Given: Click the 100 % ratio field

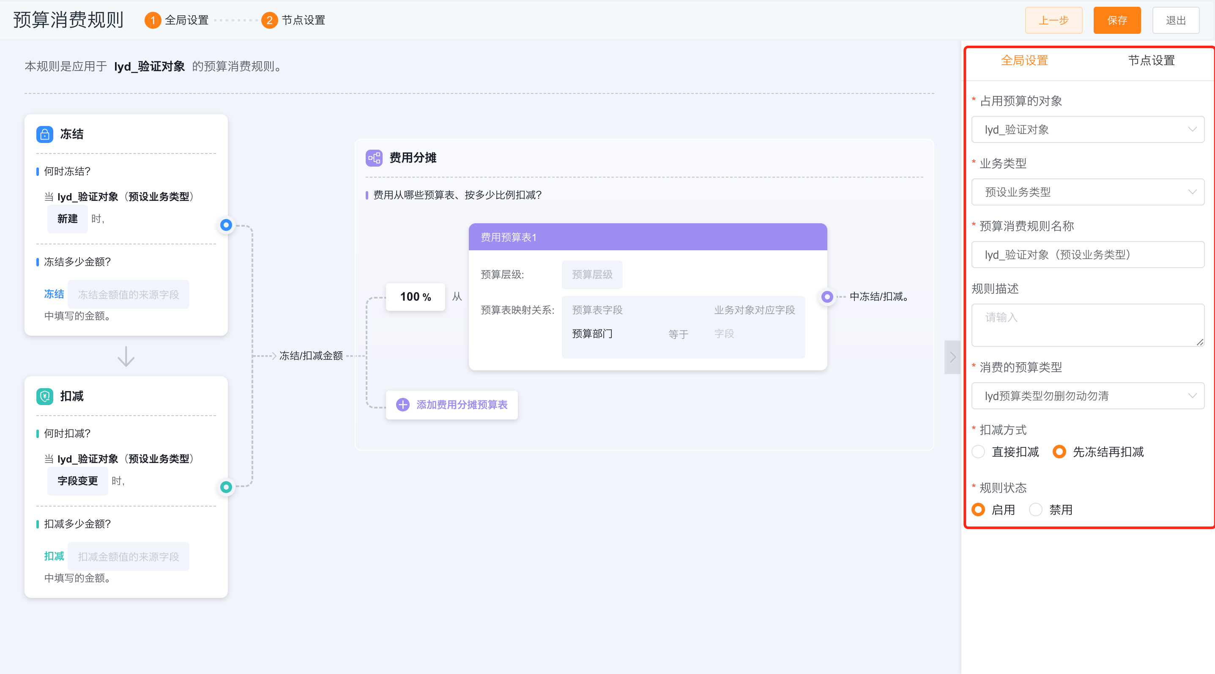Looking at the screenshot, I should tap(415, 297).
